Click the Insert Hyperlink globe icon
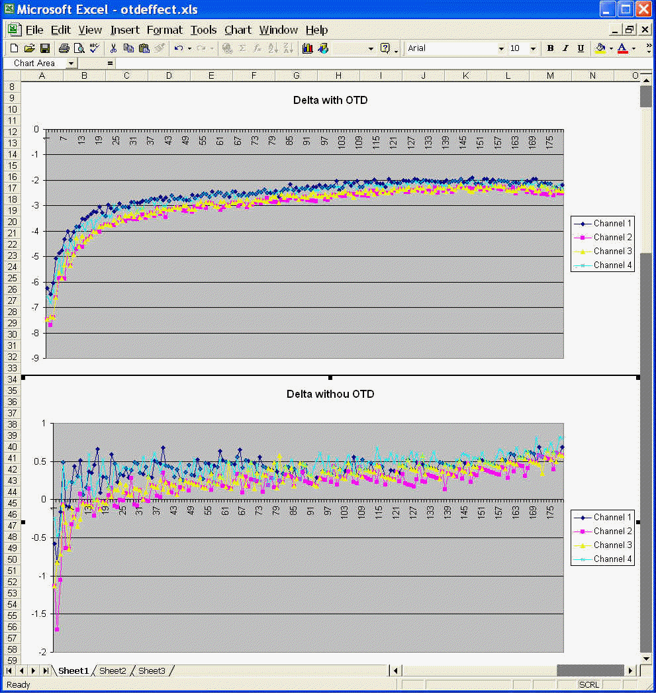The width and height of the screenshot is (656, 693). point(227,48)
